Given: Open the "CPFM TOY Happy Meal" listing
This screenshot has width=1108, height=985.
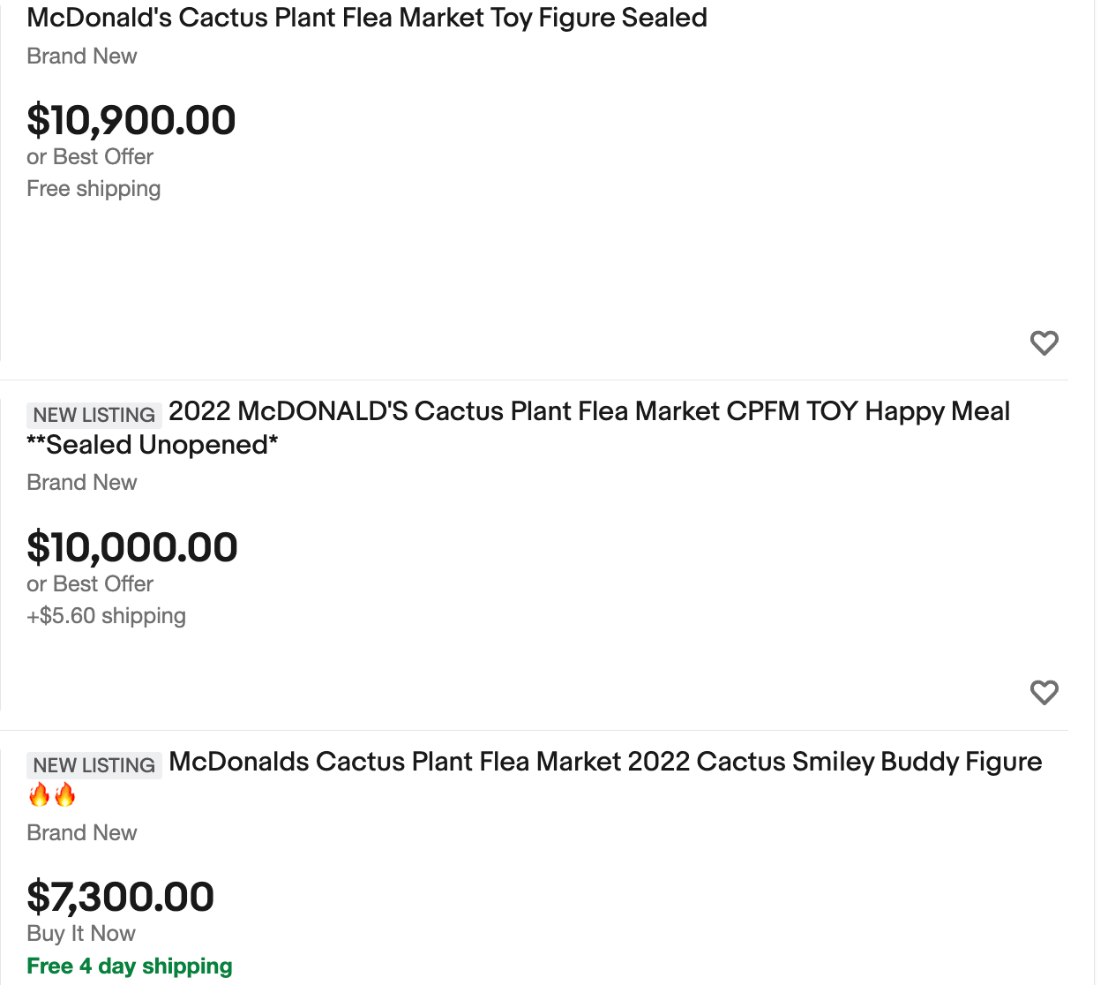Looking at the screenshot, I should 588,412.
